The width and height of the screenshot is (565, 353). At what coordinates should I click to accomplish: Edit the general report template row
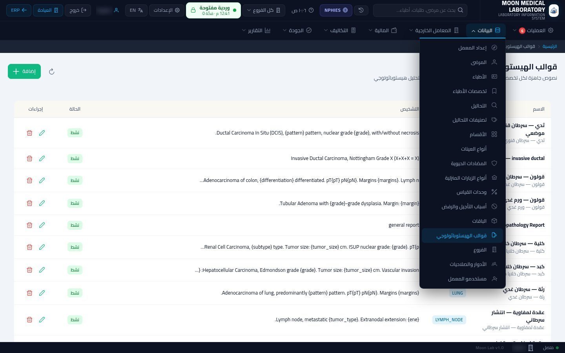(42, 225)
